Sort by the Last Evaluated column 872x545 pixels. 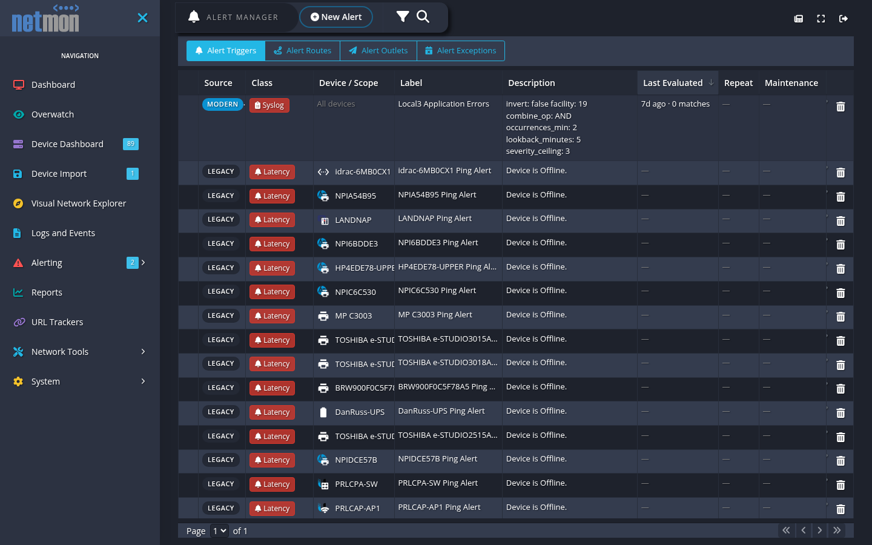click(678, 83)
